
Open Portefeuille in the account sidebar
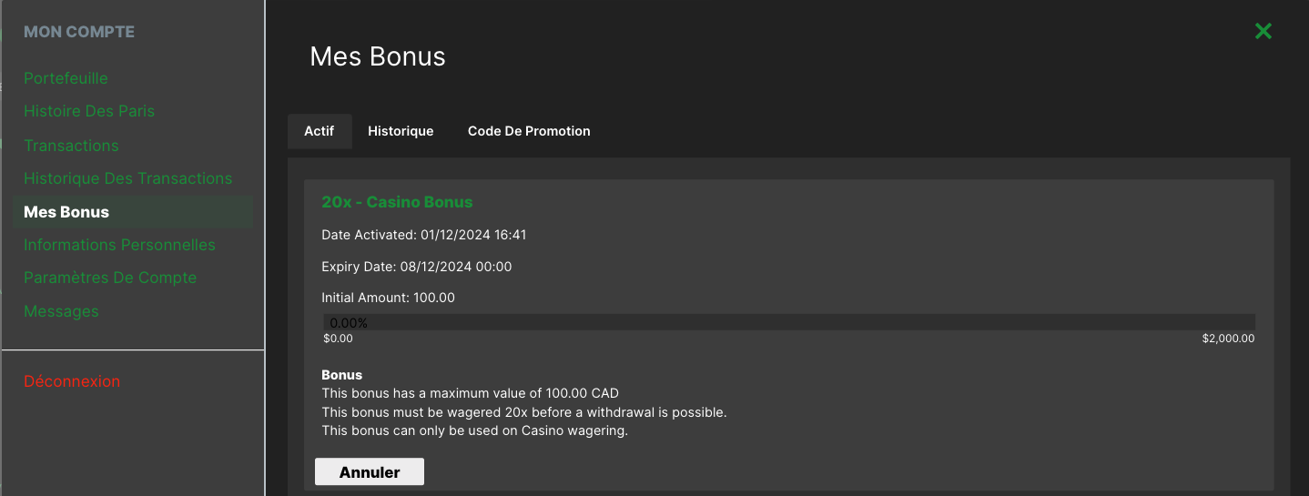point(66,78)
